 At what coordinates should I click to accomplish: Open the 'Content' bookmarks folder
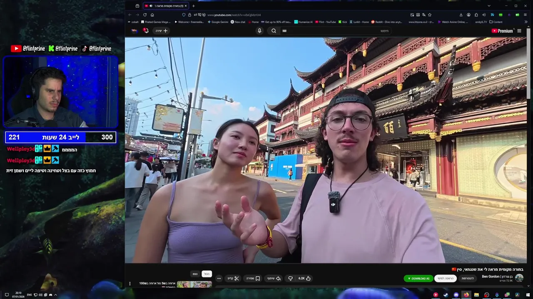tap(496, 22)
